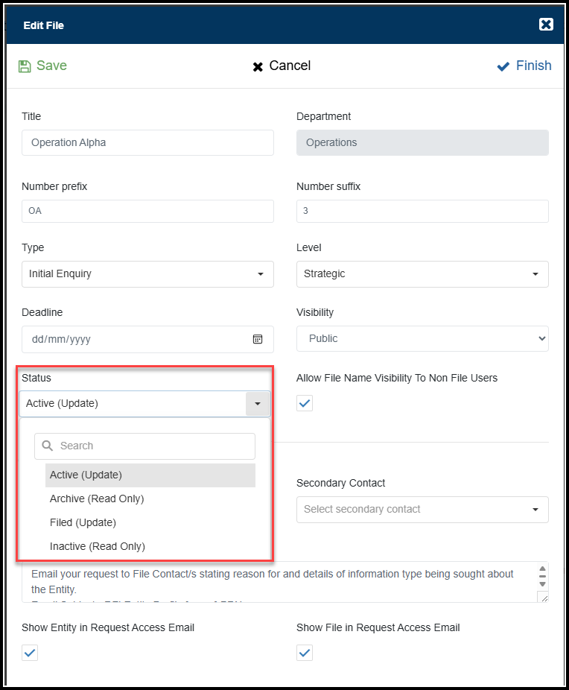Choose Inactive (Read Only) status option
The width and height of the screenshot is (569, 690).
[98, 546]
